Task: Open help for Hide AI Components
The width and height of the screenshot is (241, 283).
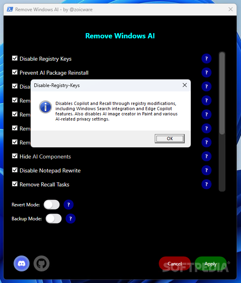Action: (x=206, y=156)
